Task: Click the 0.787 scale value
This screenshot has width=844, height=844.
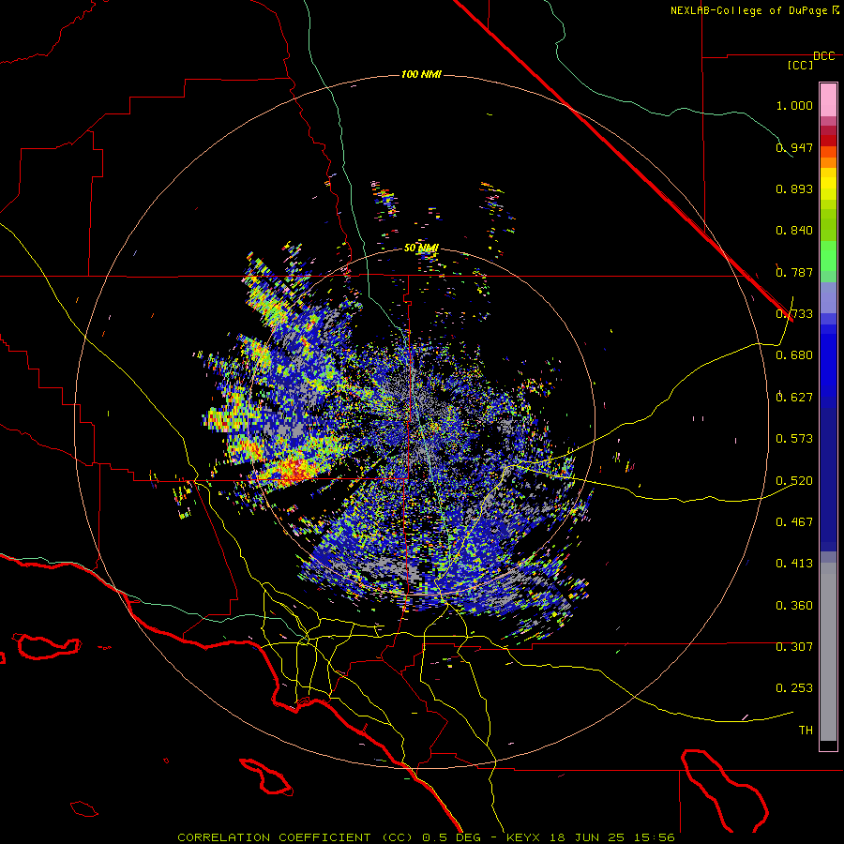Action: point(794,272)
